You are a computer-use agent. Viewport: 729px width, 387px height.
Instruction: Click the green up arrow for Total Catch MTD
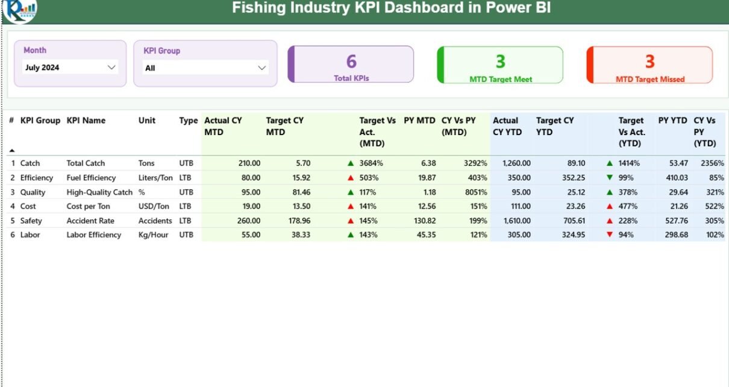tap(351, 163)
